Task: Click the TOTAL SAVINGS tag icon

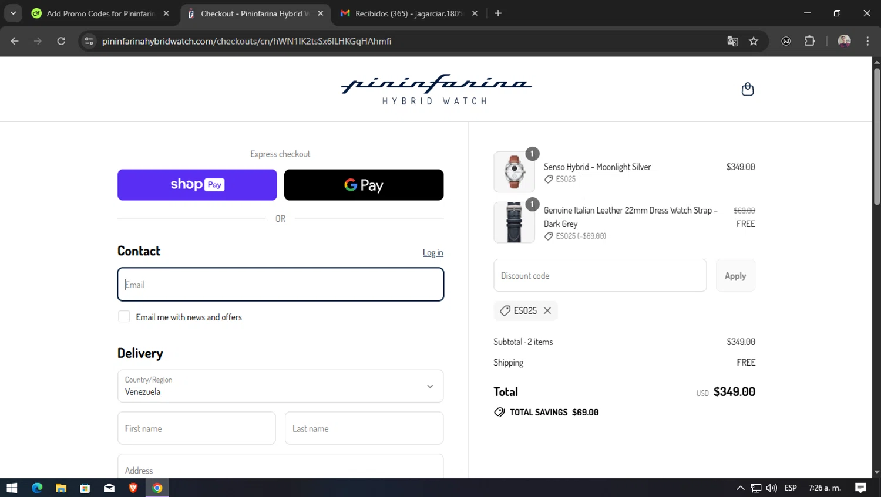Action: [x=499, y=412]
